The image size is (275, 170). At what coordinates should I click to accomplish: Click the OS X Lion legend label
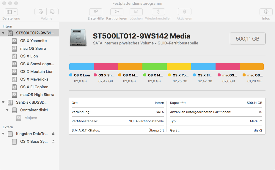82,75
